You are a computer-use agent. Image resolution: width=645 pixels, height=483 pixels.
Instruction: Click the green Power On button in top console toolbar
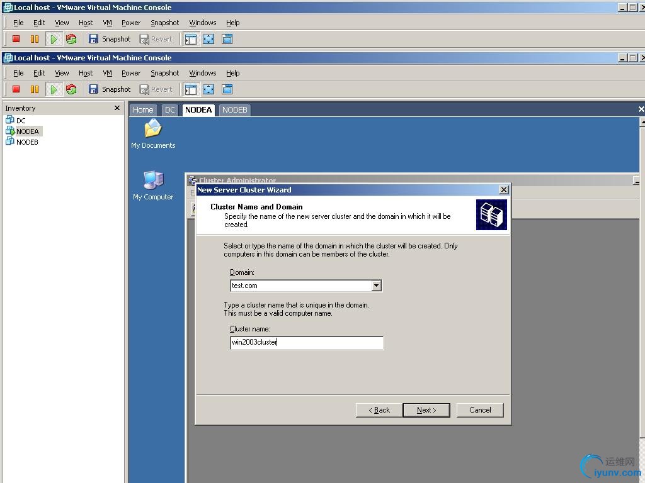tap(54, 39)
